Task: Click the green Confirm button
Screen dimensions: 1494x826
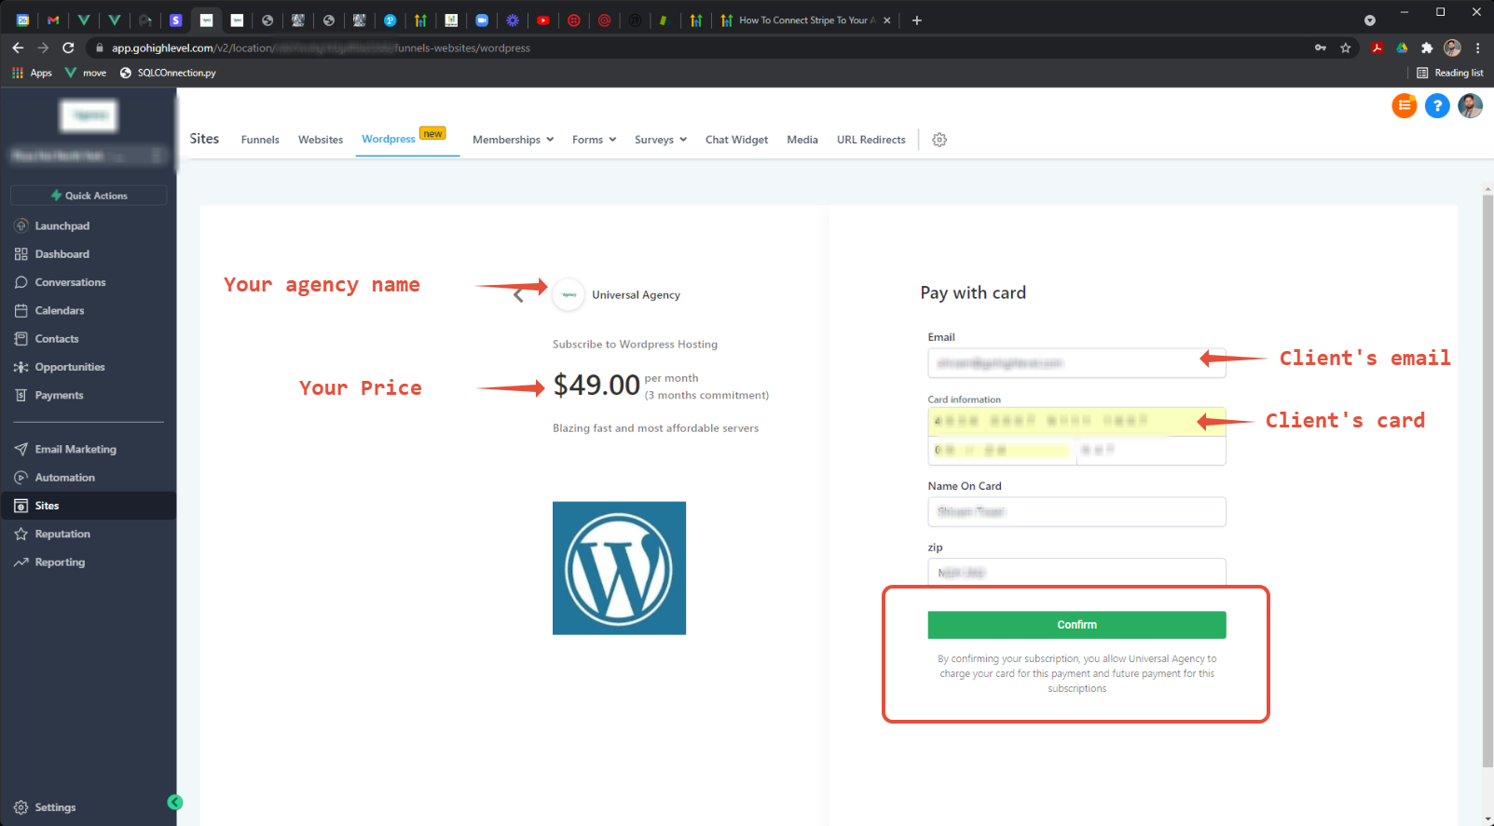Action: pyautogui.click(x=1076, y=625)
